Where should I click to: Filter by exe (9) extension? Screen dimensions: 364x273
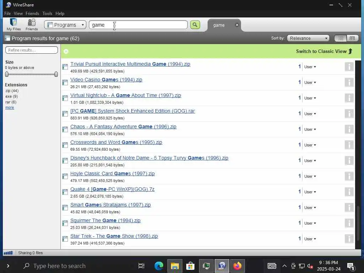pos(12,96)
